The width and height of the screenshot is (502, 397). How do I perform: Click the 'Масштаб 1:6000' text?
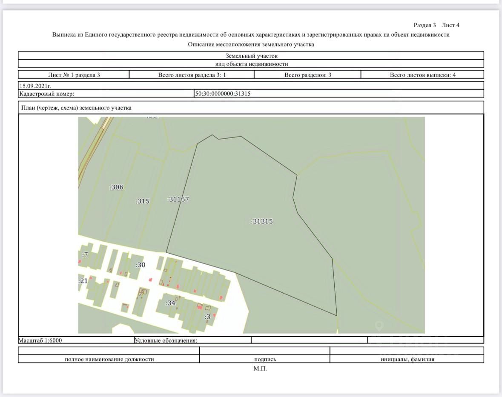tap(40, 340)
